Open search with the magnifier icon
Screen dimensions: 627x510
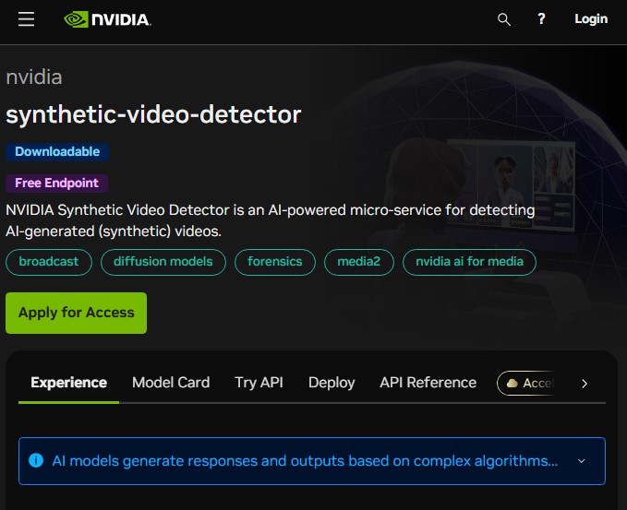pyautogui.click(x=504, y=19)
